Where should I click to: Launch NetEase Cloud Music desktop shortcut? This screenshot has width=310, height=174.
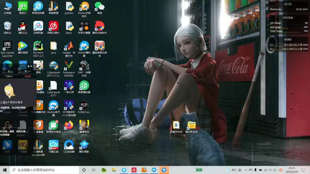coord(53,27)
